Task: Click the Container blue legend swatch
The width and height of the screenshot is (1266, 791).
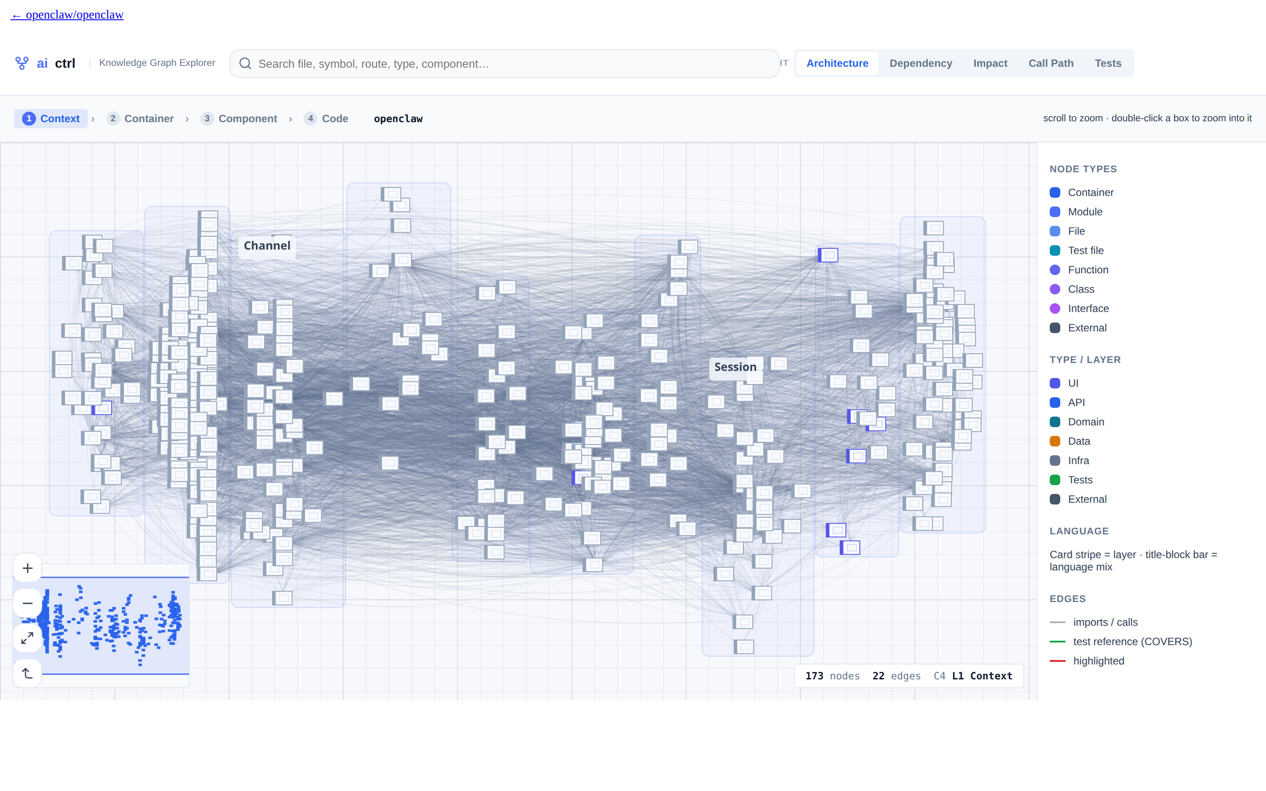Action: [x=1055, y=192]
